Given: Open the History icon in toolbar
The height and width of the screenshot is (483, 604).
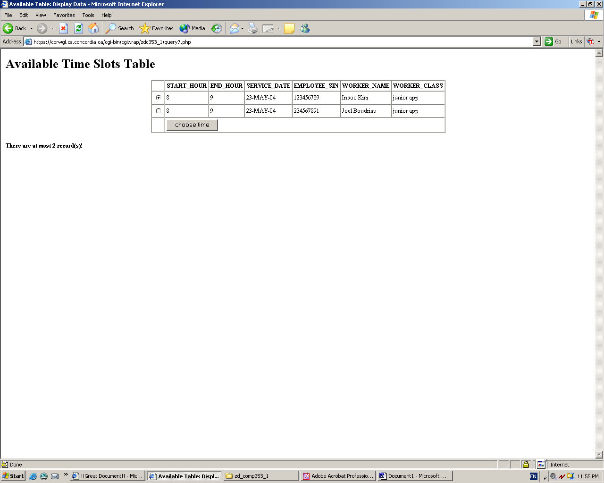Looking at the screenshot, I should pyautogui.click(x=216, y=28).
